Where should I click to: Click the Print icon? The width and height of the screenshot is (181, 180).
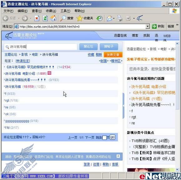tap(120, 18)
